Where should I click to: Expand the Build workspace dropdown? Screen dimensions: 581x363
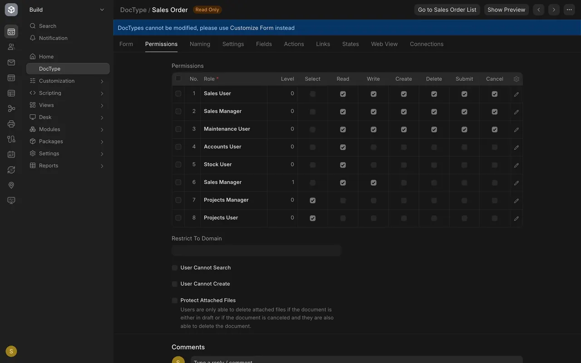tap(102, 10)
